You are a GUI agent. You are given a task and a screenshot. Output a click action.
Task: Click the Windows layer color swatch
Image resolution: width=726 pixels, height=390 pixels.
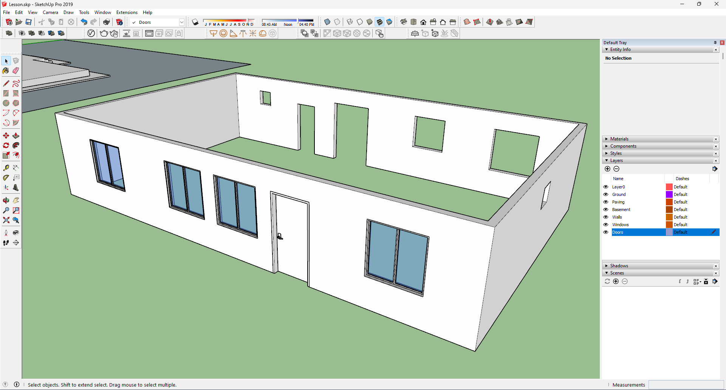click(669, 225)
